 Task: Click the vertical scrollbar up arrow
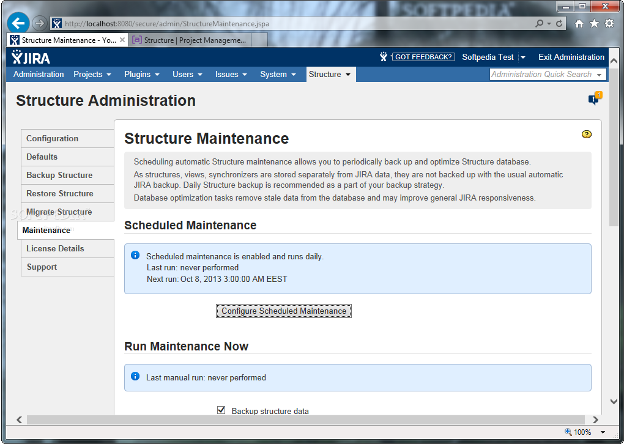pos(614,61)
